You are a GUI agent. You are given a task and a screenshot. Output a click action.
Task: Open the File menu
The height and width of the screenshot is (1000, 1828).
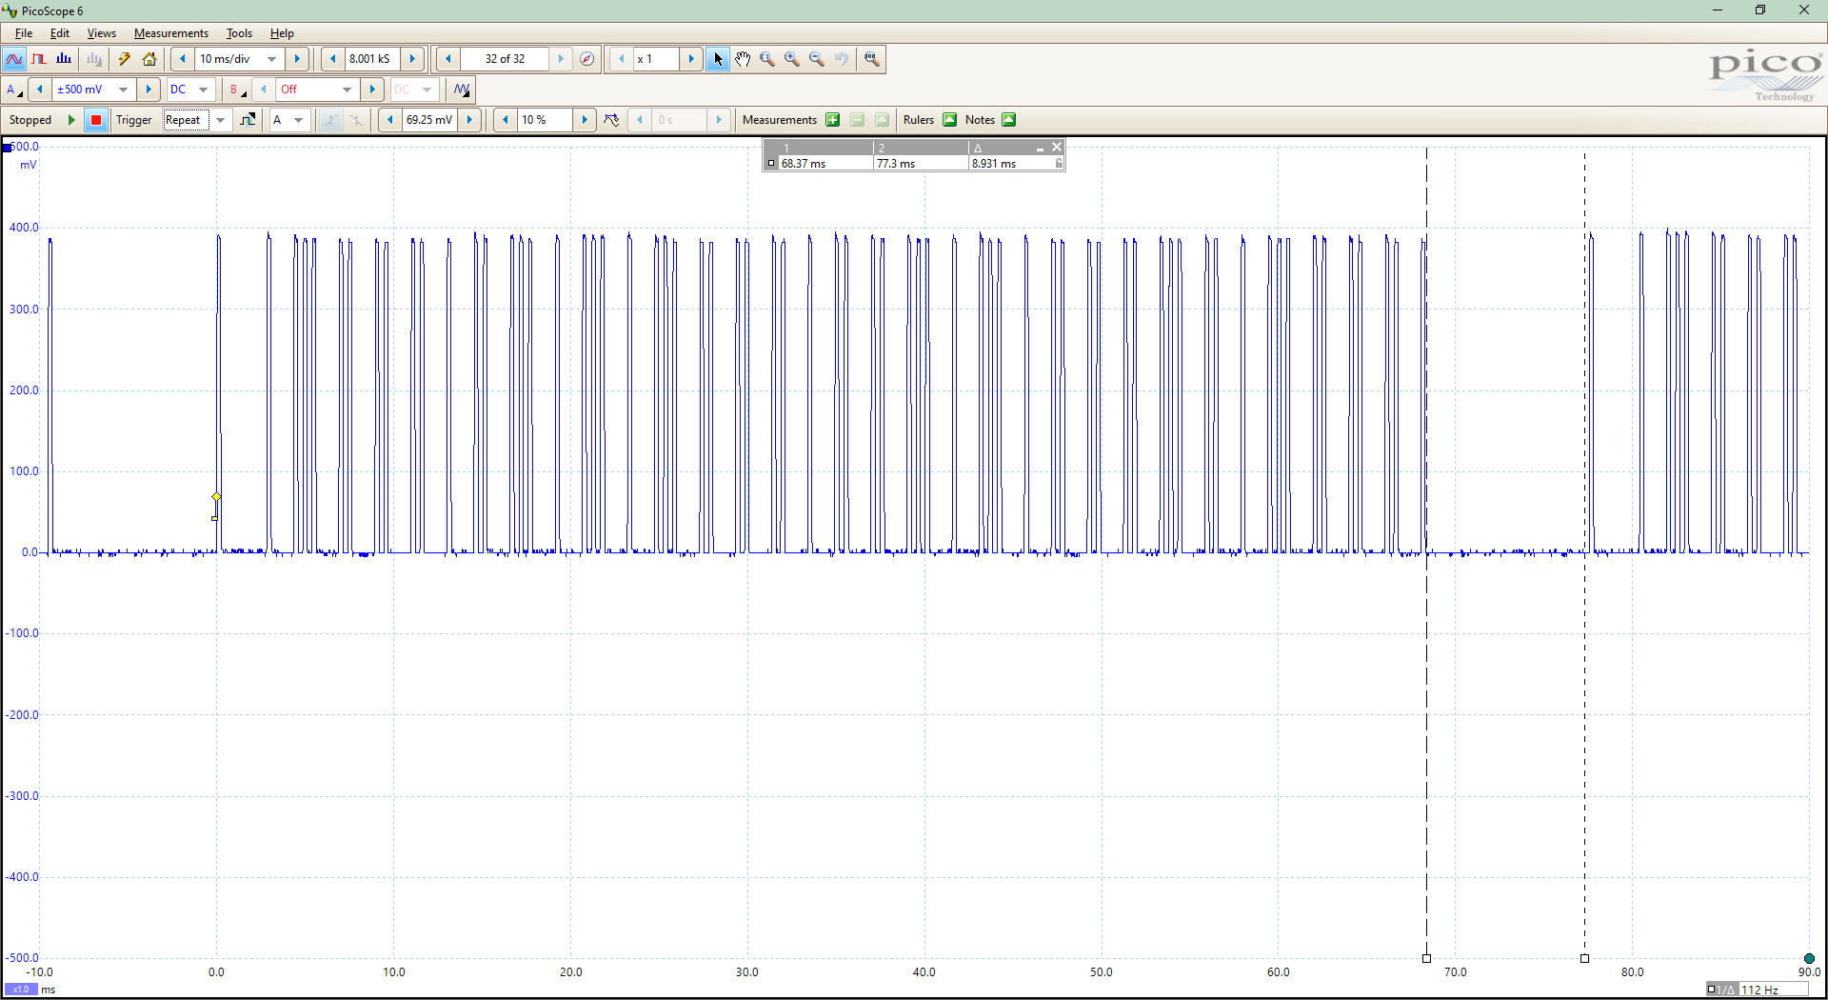[24, 33]
